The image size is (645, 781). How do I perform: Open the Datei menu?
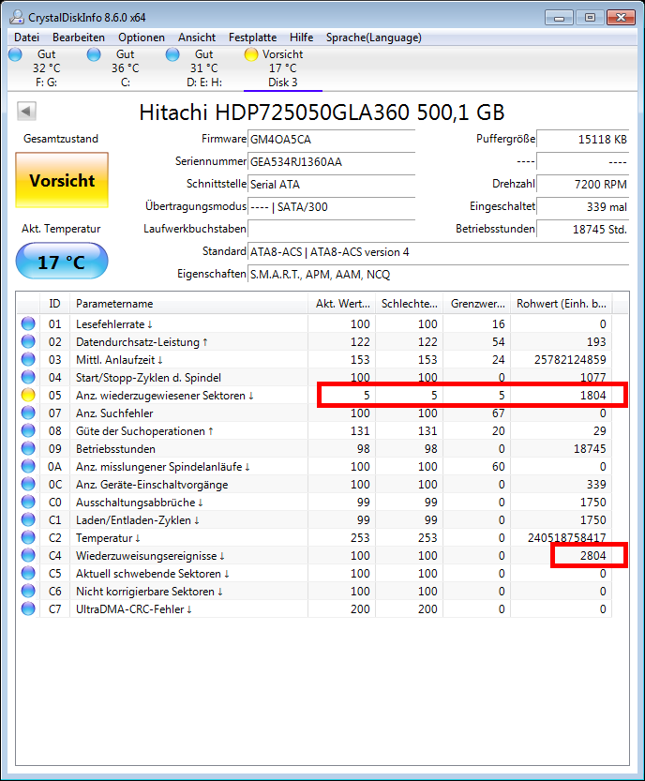point(26,38)
